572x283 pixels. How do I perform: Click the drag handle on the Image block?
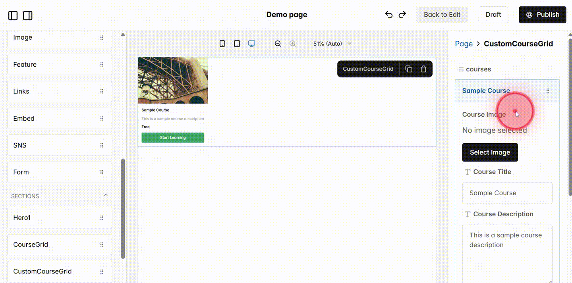102,37
